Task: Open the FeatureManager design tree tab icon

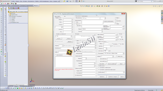Action: [9, 8]
